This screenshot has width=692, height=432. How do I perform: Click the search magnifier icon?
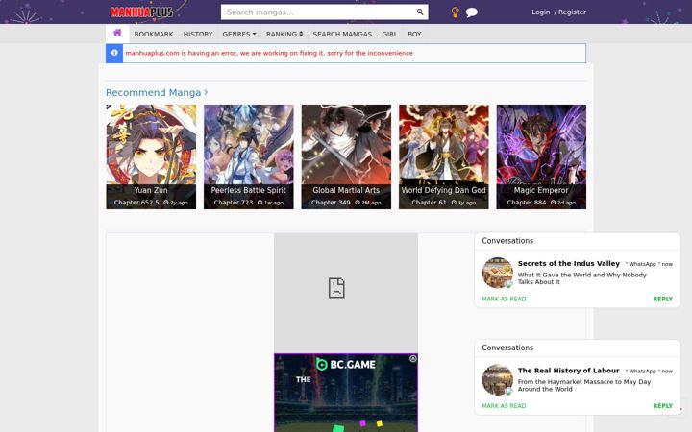[420, 12]
